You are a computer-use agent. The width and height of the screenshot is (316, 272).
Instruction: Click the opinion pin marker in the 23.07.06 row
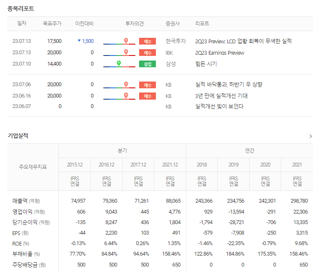(x=126, y=84)
